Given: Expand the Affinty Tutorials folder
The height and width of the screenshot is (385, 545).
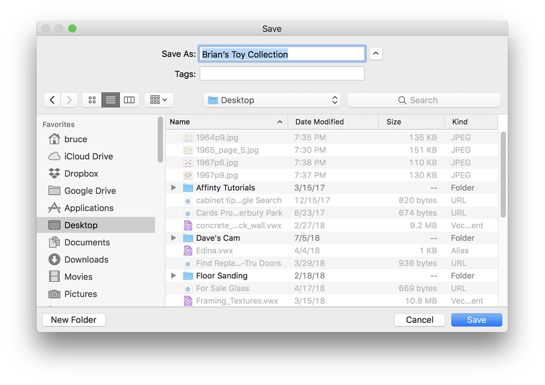Looking at the screenshot, I should (x=173, y=187).
